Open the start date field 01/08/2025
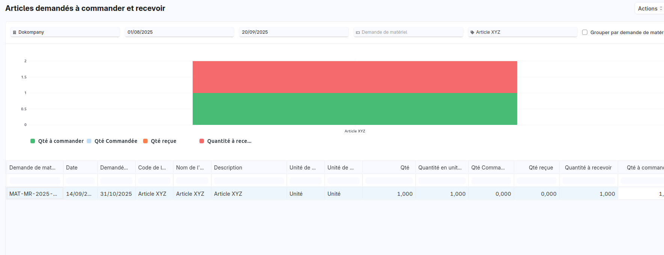 pyautogui.click(x=179, y=32)
